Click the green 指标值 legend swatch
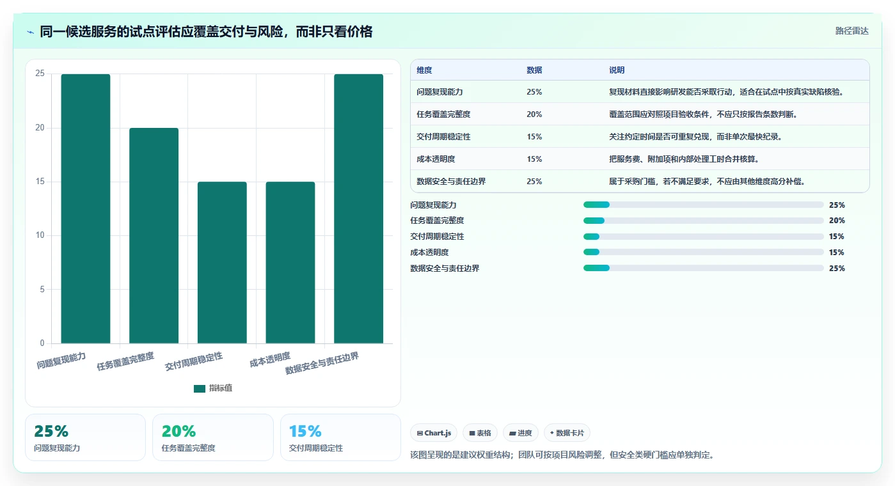Image resolution: width=895 pixels, height=486 pixels. [x=200, y=388]
